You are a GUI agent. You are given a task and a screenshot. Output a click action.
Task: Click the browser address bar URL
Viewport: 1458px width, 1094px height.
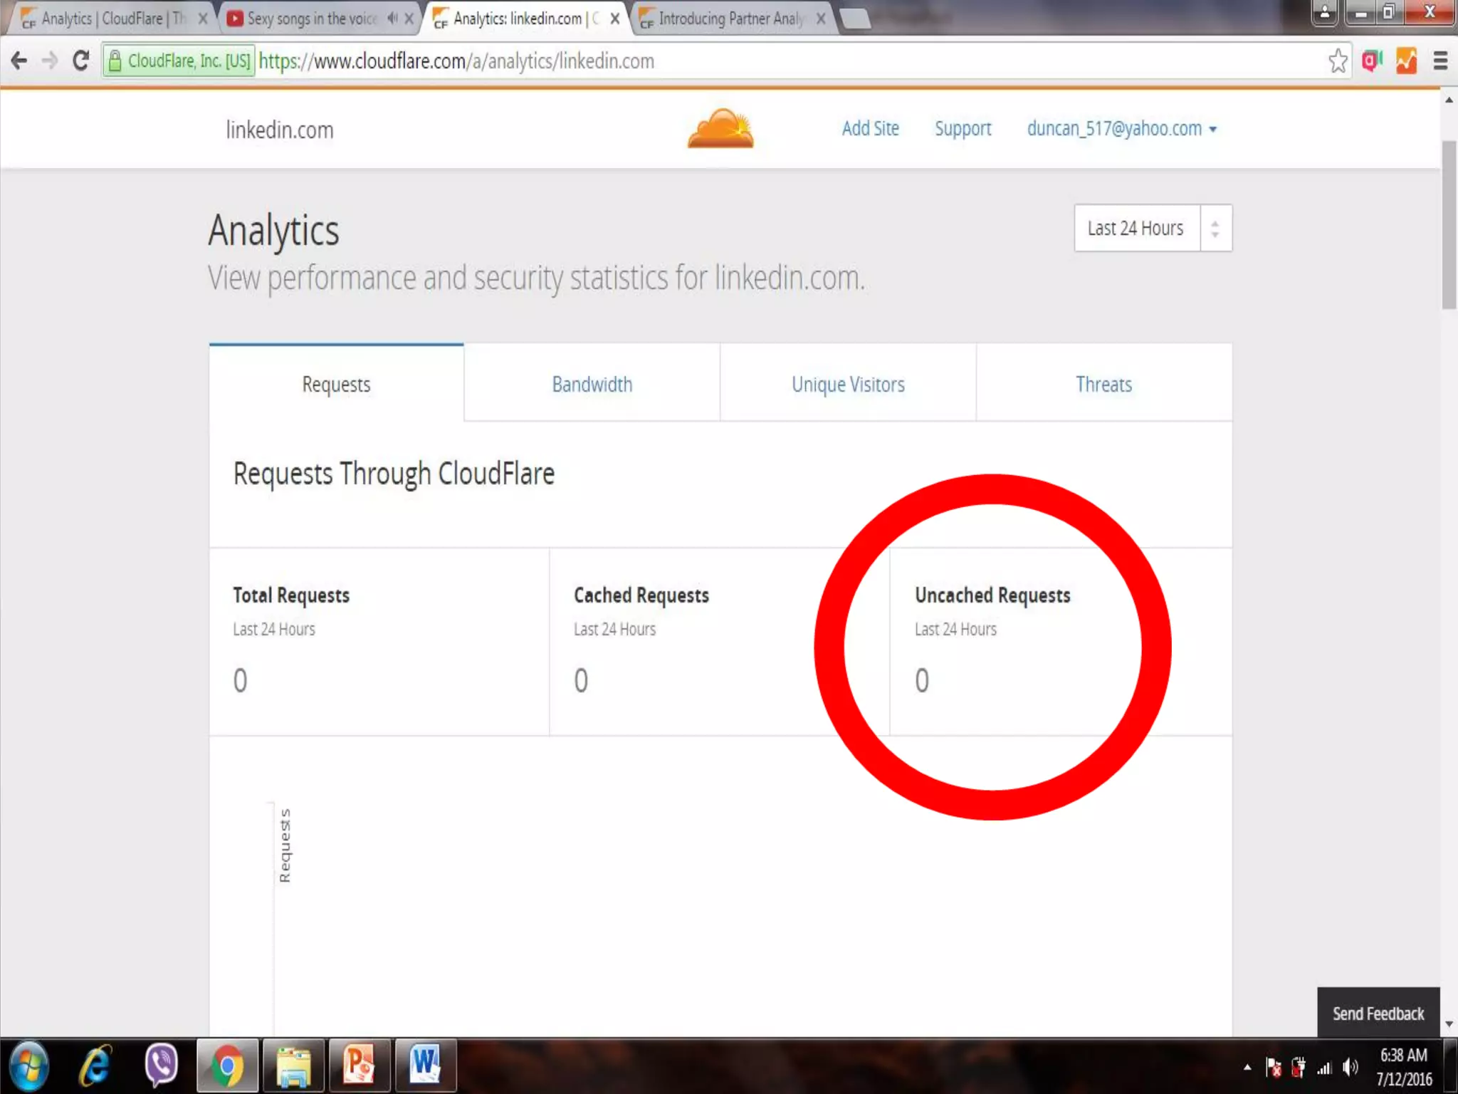click(x=456, y=61)
